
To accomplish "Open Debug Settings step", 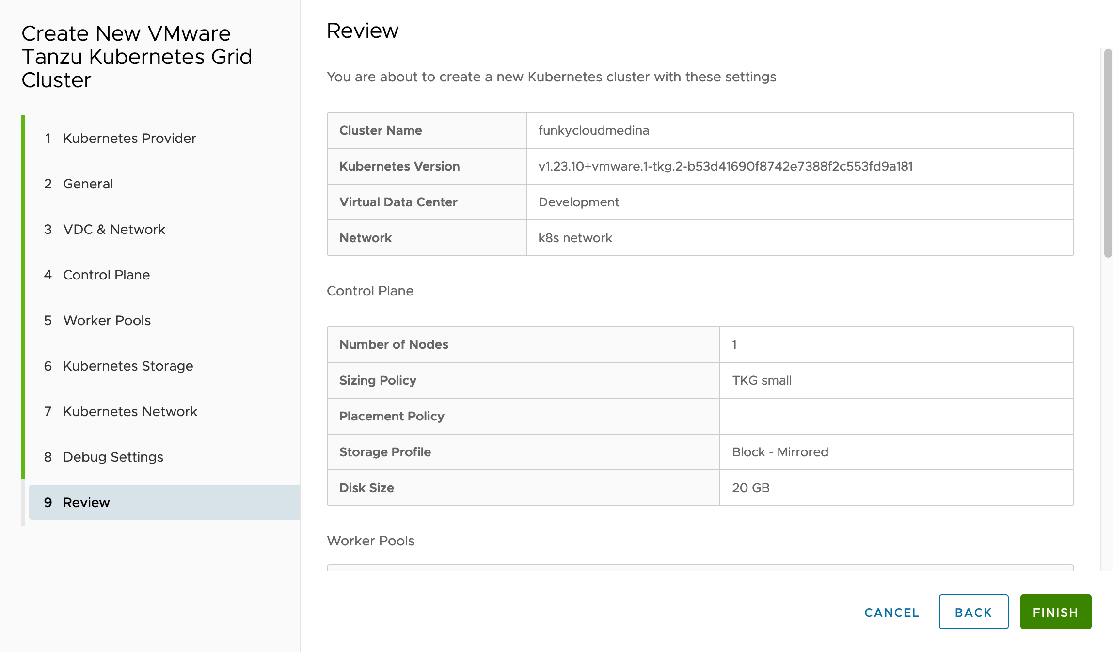I will (x=104, y=457).
